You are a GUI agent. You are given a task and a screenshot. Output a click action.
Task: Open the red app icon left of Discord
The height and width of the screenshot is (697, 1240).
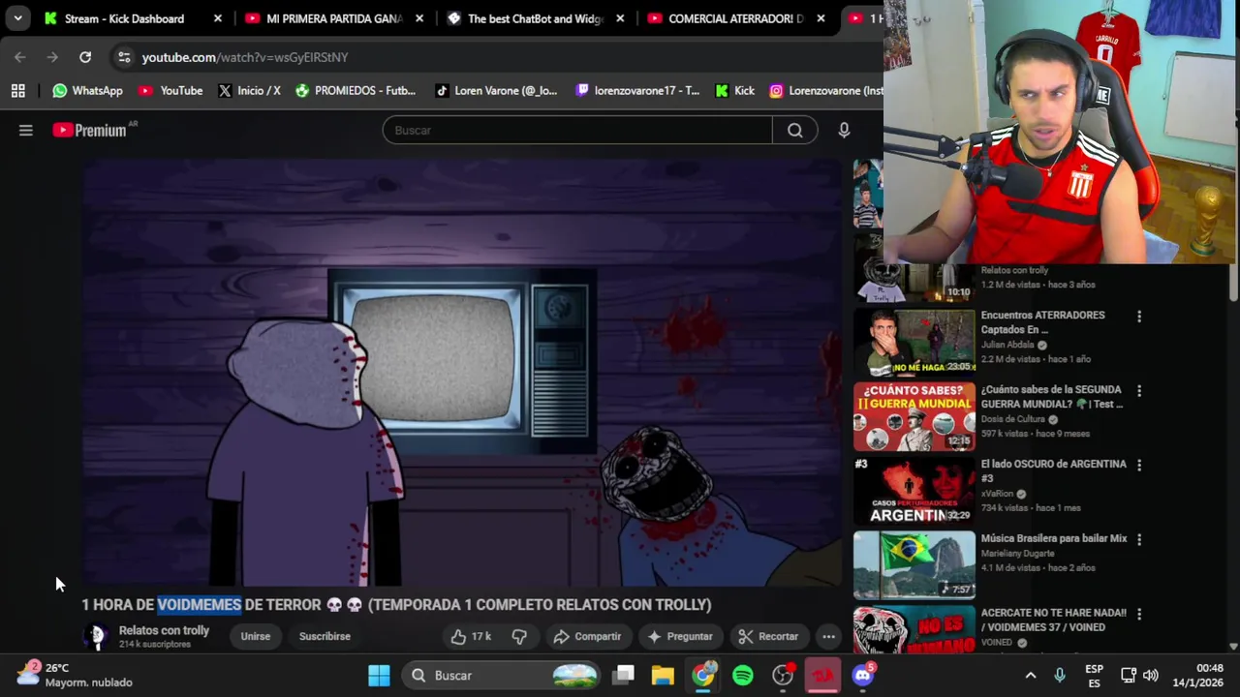coord(822,675)
